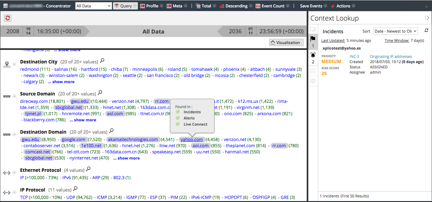This screenshot has width=432, height=202.
Task: Click the magnifier icon beside Destination City
Action: tap(102, 61)
